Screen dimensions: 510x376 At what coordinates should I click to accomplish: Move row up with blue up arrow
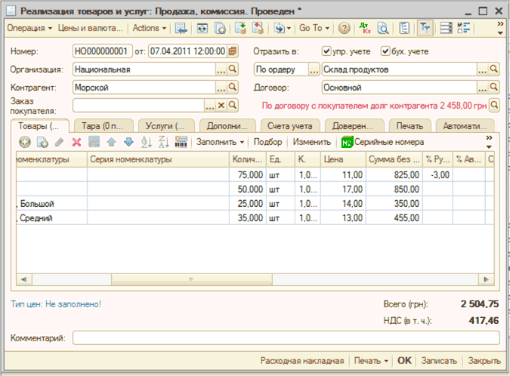click(x=111, y=142)
